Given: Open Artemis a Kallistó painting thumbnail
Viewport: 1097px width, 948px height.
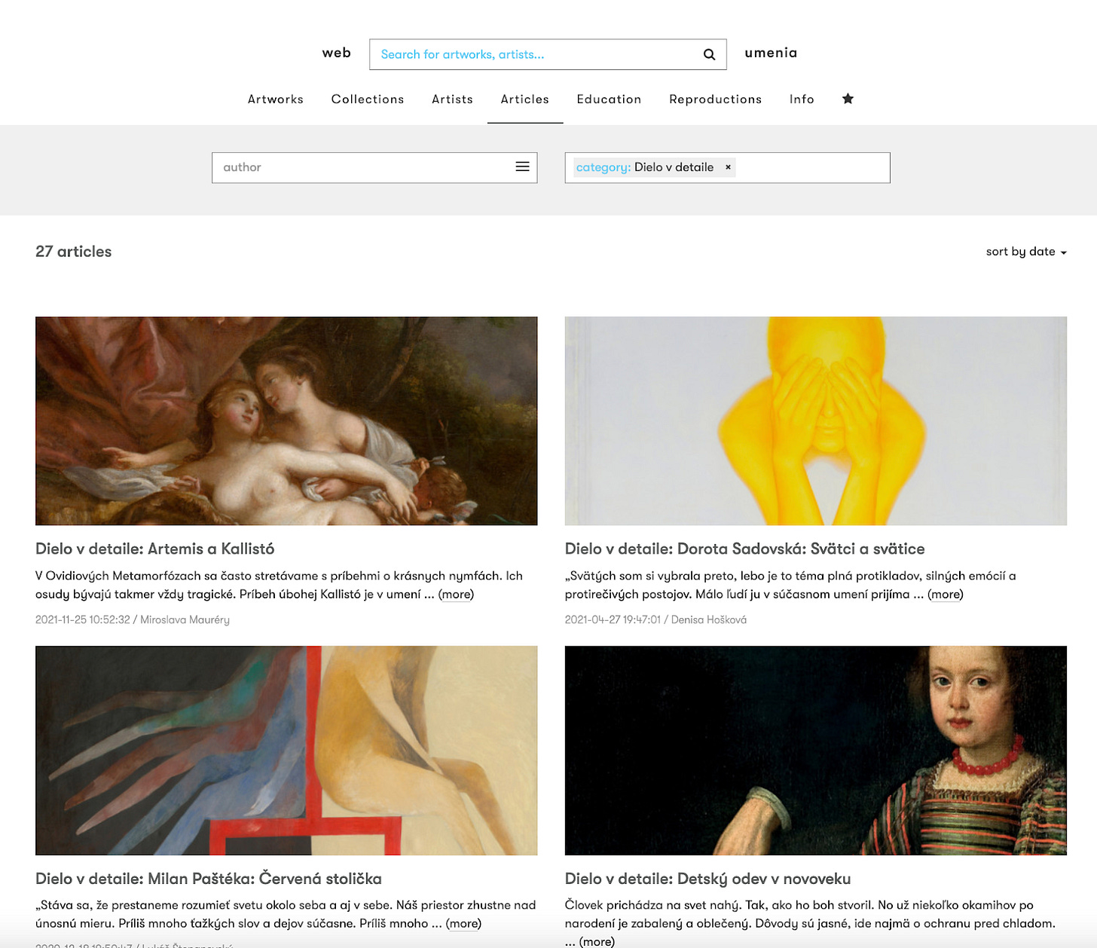Looking at the screenshot, I should click(286, 420).
